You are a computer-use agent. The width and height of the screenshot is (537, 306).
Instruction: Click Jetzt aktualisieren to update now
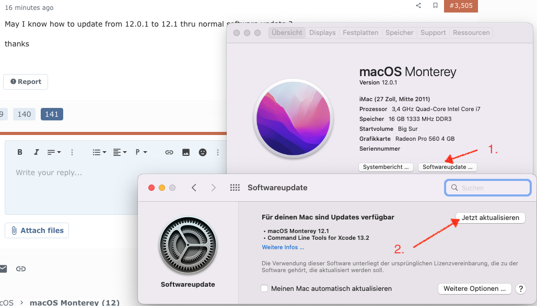point(491,218)
